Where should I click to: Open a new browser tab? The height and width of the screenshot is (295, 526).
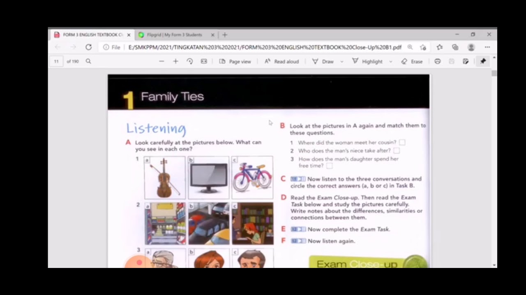[x=224, y=35]
